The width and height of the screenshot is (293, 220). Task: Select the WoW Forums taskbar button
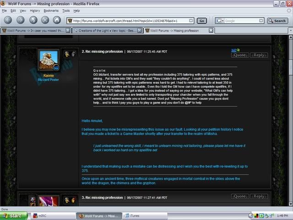coord(99,216)
